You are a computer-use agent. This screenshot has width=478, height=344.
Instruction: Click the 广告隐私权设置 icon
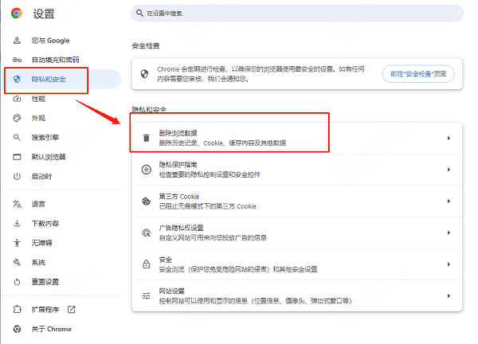tap(146, 233)
